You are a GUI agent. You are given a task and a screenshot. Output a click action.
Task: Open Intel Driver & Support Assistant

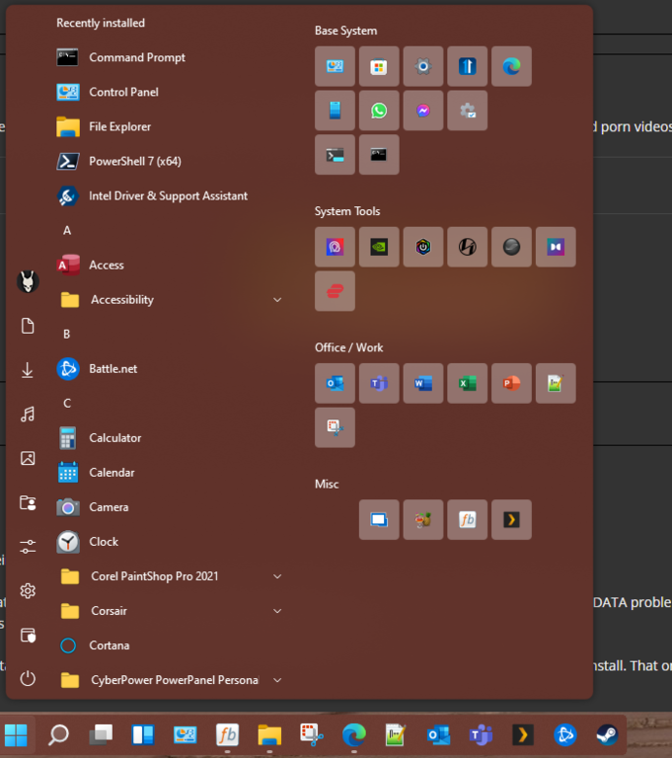point(169,195)
